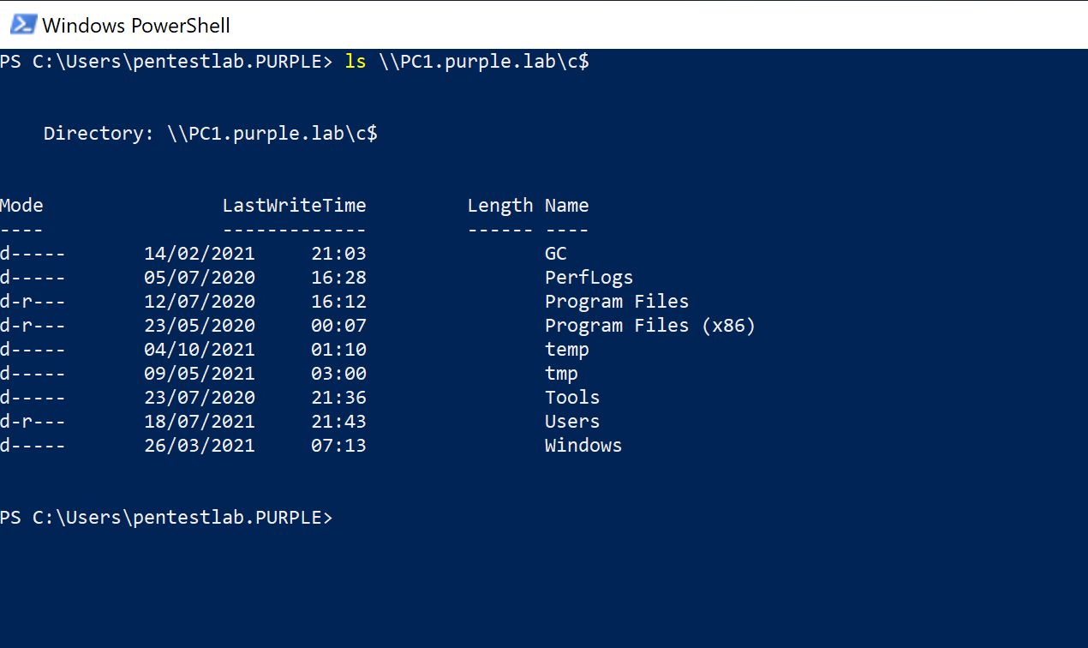Click the Mode column header
Image resolution: width=1088 pixels, height=648 pixels.
pyautogui.click(x=21, y=206)
